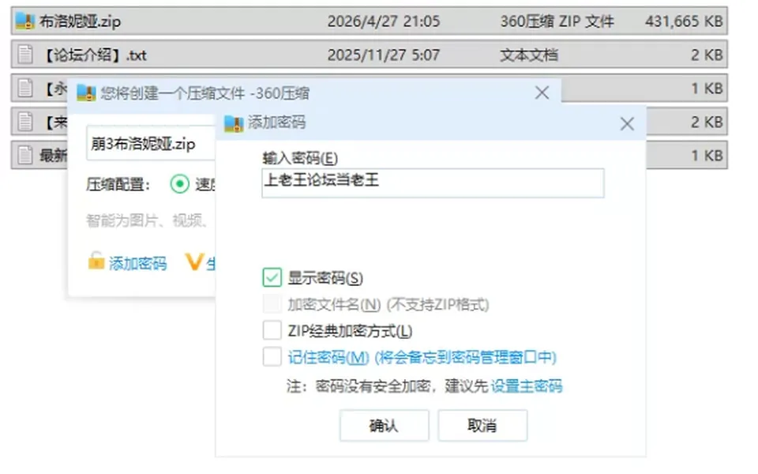The height and width of the screenshot is (474, 758).
Task: Click the 【论坛介绍】.txt document icon
Action: 25,55
